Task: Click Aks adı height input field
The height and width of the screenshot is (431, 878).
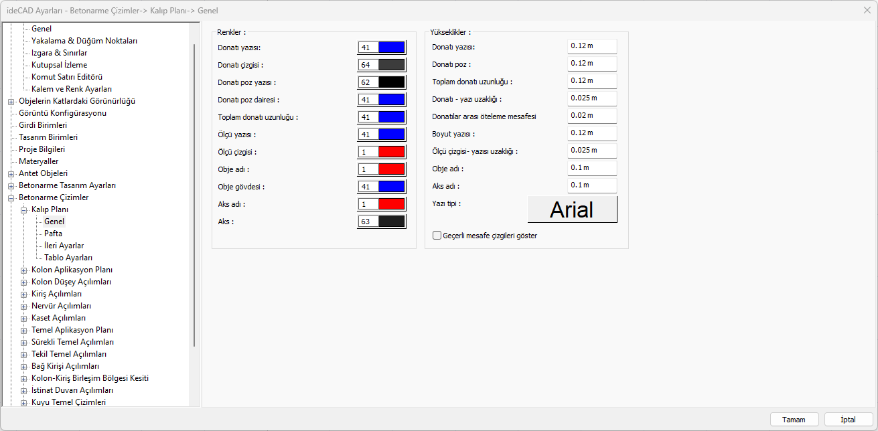Action: coord(592,185)
